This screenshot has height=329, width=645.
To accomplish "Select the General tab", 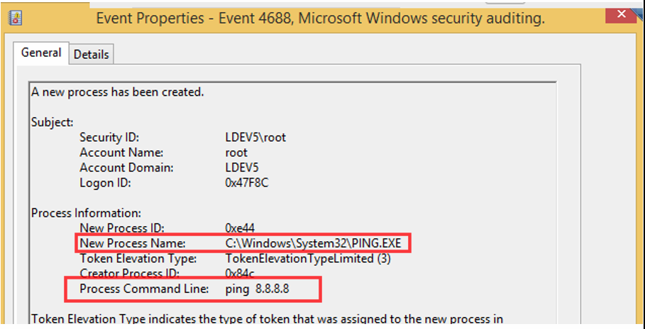I will point(40,53).
